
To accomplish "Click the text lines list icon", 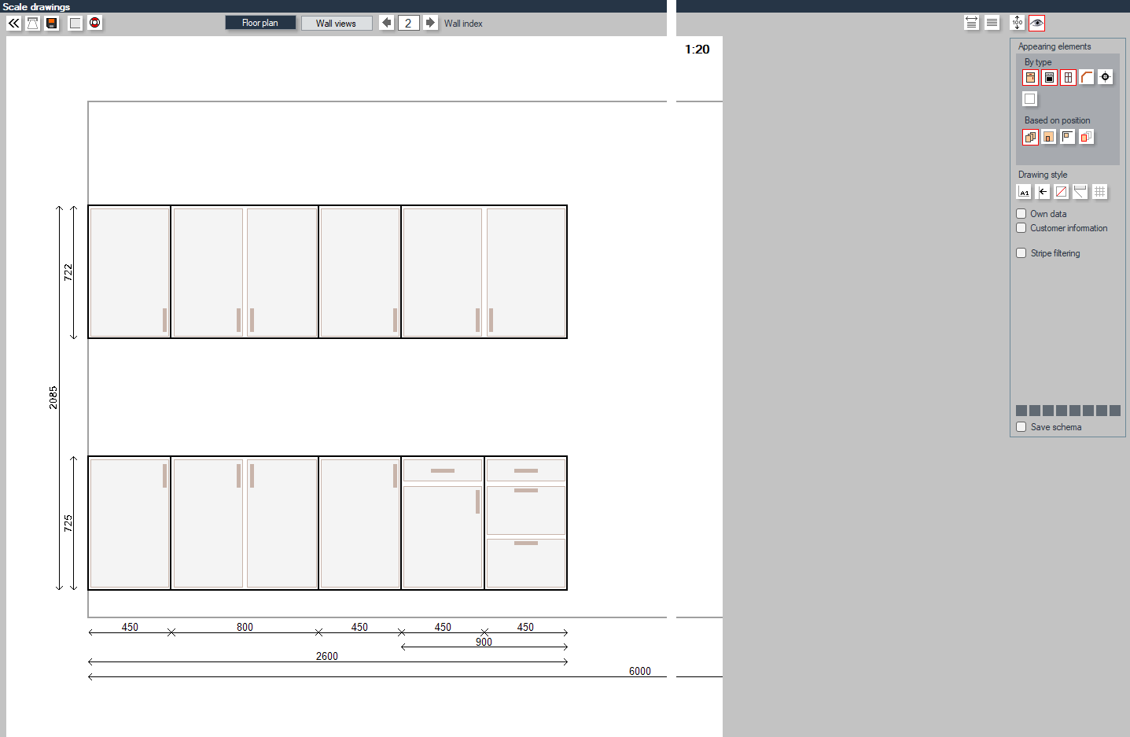I will [992, 23].
